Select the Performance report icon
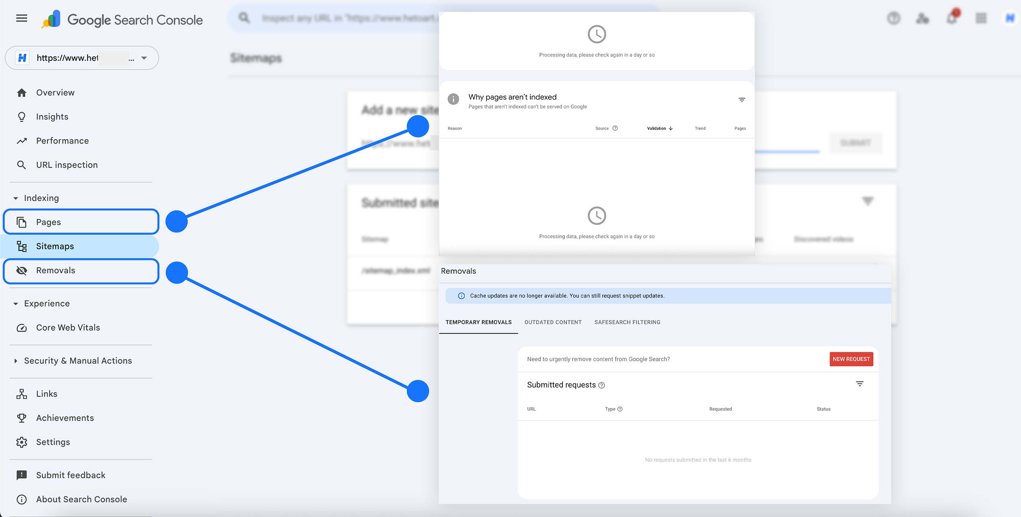The width and height of the screenshot is (1021, 517). click(22, 141)
